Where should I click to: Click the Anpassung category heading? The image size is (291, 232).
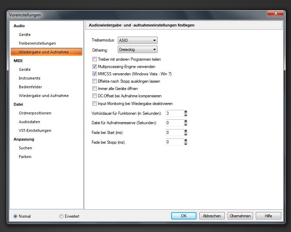click(24, 139)
